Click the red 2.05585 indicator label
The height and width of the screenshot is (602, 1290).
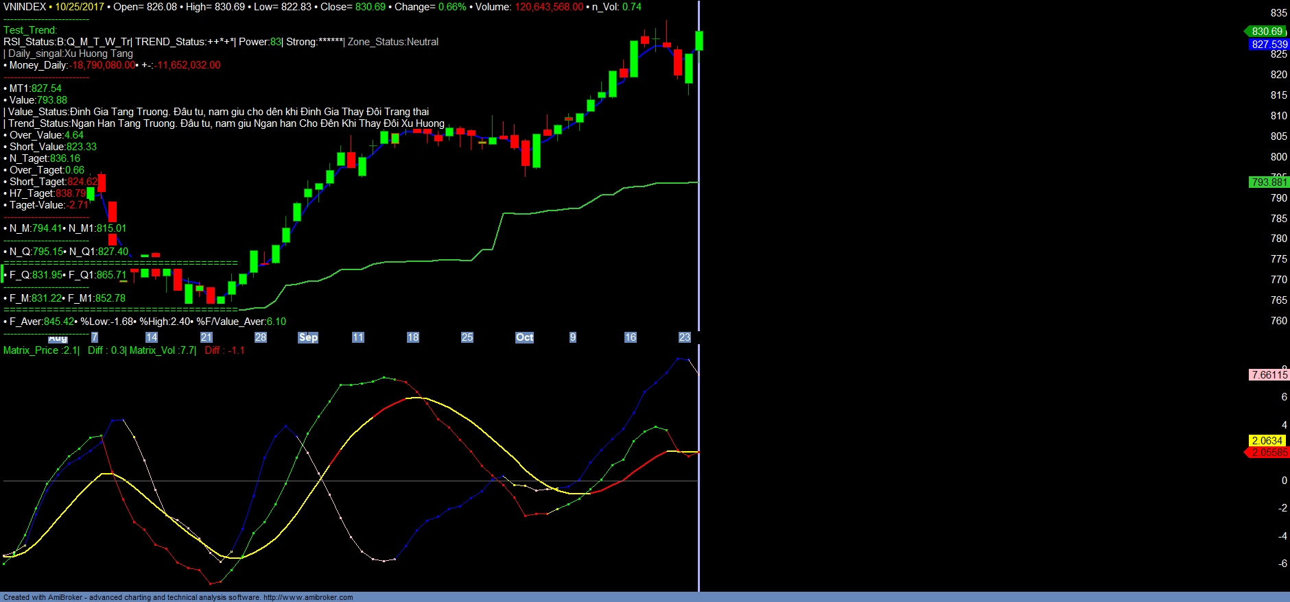pos(1269,452)
